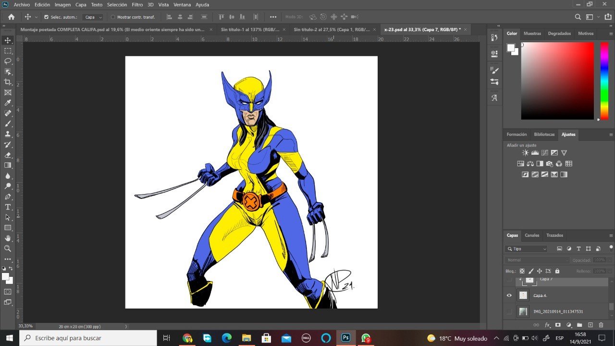The height and width of the screenshot is (346, 615).
Task: Open the Normal blend mode dropdown
Action: click(537, 260)
